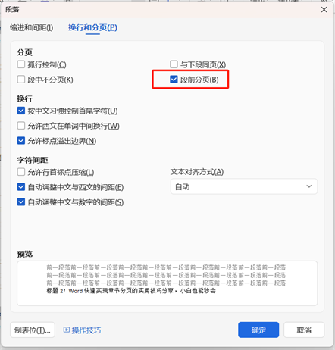Click the paragraph preview box
This screenshot has height=350, width=335.
tap(167, 283)
